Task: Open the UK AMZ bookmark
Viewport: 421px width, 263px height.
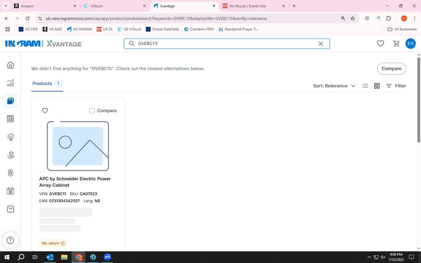Action: point(52,29)
